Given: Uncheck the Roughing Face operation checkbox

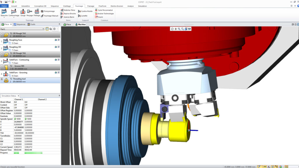Looking at the screenshot, I should [59, 40].
